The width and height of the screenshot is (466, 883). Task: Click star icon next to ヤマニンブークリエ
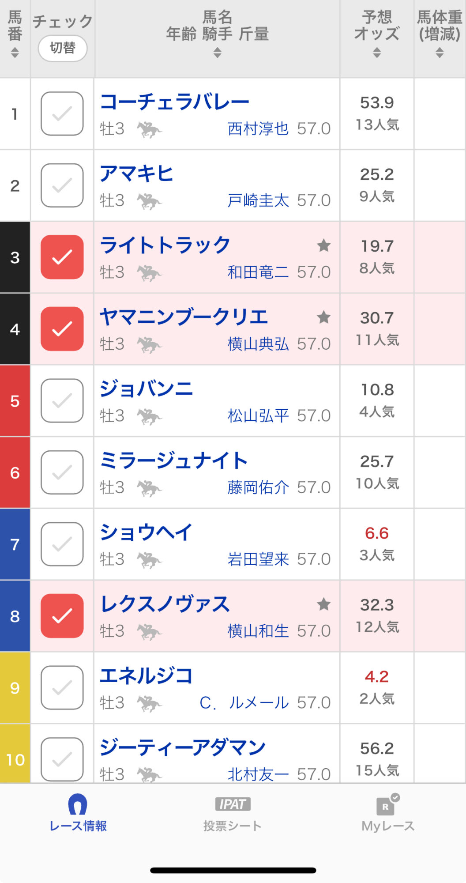pyautogui.click(x=324, y=317)
